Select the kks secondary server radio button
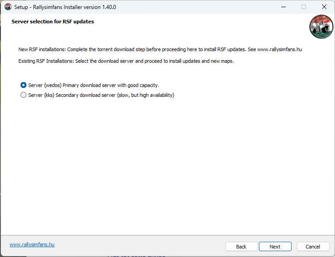Screen dimensions: 335x257 pos(23,95)
